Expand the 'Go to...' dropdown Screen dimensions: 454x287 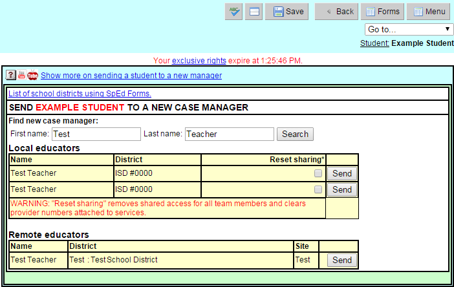click(409, 30)
